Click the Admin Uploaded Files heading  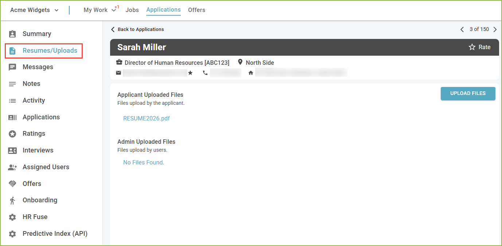[146, 142]
